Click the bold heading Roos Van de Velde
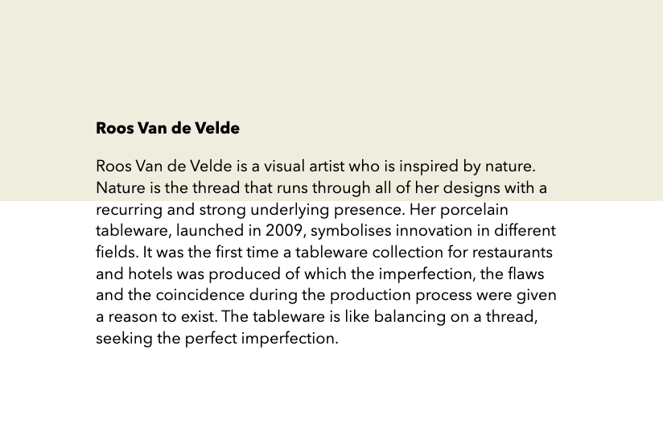Image resolution: width=663 pixels, height=428 pixels. point(167,129)
